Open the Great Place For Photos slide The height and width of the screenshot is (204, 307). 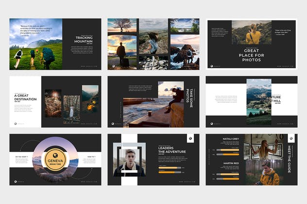click(252, 44)
